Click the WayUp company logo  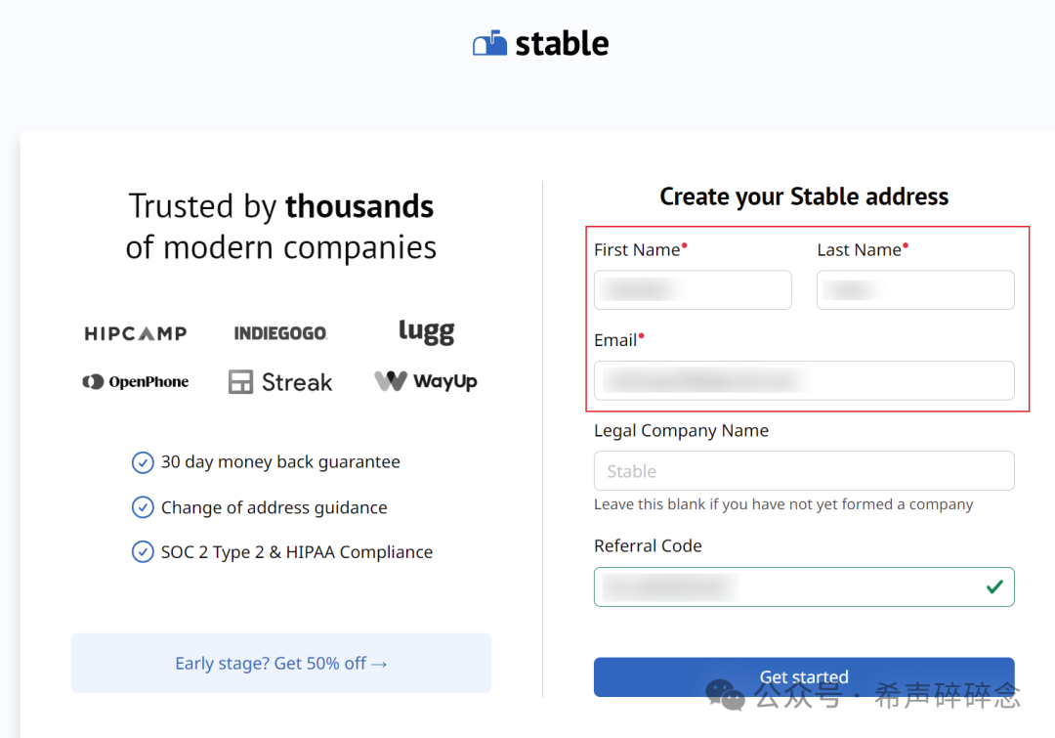point(426,381)
